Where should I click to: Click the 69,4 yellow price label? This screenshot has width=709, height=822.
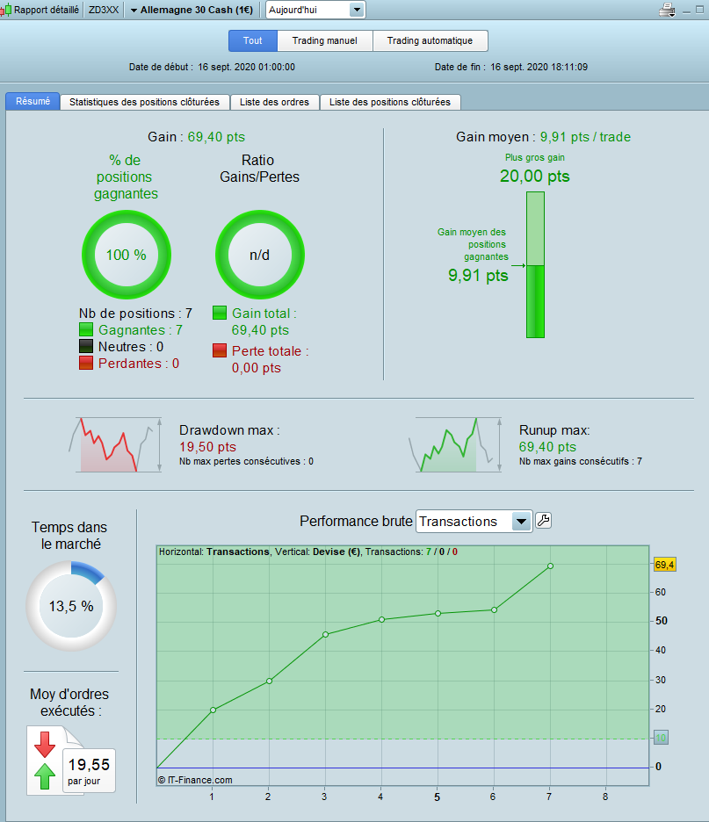point(664,566)
